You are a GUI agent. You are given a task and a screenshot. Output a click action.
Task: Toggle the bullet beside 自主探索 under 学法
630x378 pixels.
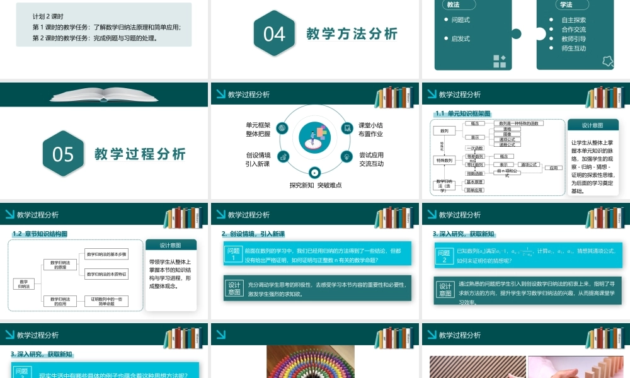pyautogui.click(x=551, y=20)
